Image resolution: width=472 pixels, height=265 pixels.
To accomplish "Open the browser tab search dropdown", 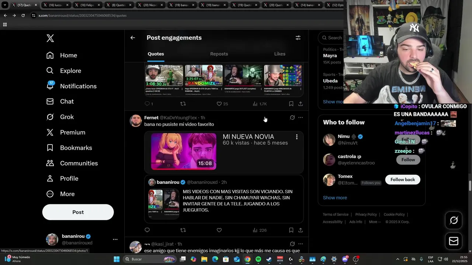I will [5, 5].
